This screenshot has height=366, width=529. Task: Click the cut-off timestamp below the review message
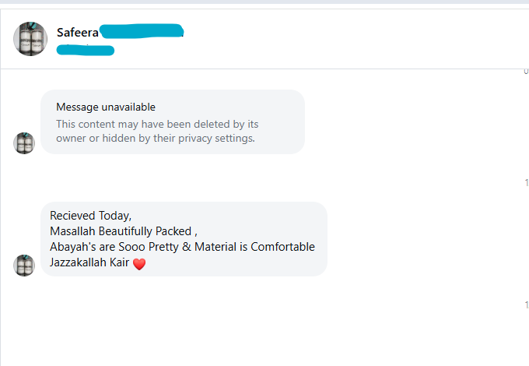click(525, 305)
